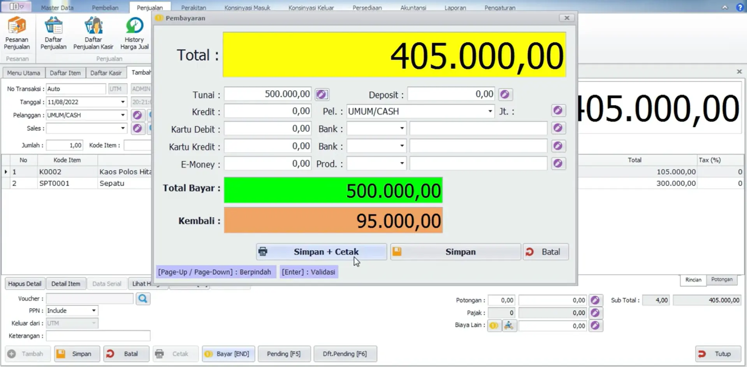Click the Kredit amount field
The image size is (747, 367).
click(267, 111)
